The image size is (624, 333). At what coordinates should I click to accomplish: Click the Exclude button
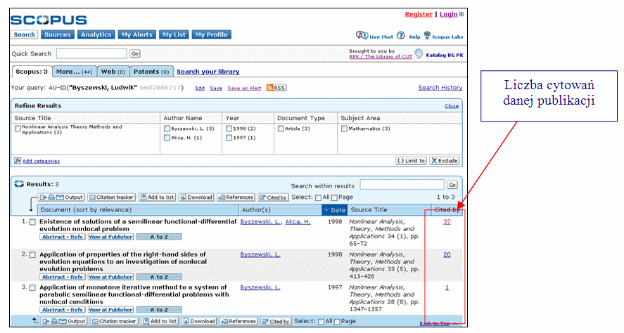click(x=445, y=161)
